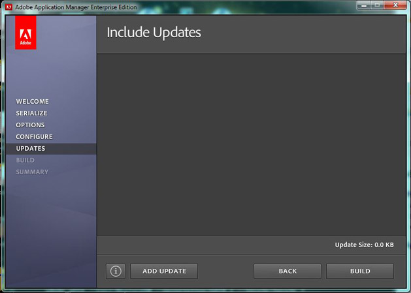Start the package with BUILD button

[x=360, y=271]
